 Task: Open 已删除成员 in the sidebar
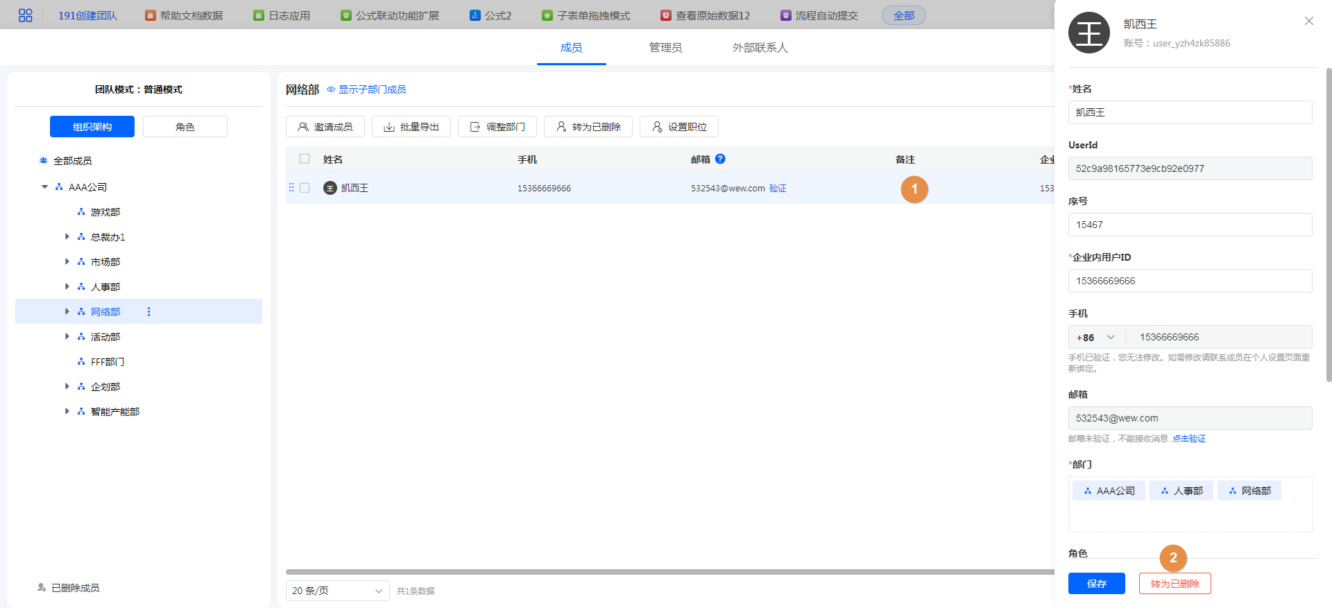click(x=75, y=588)
